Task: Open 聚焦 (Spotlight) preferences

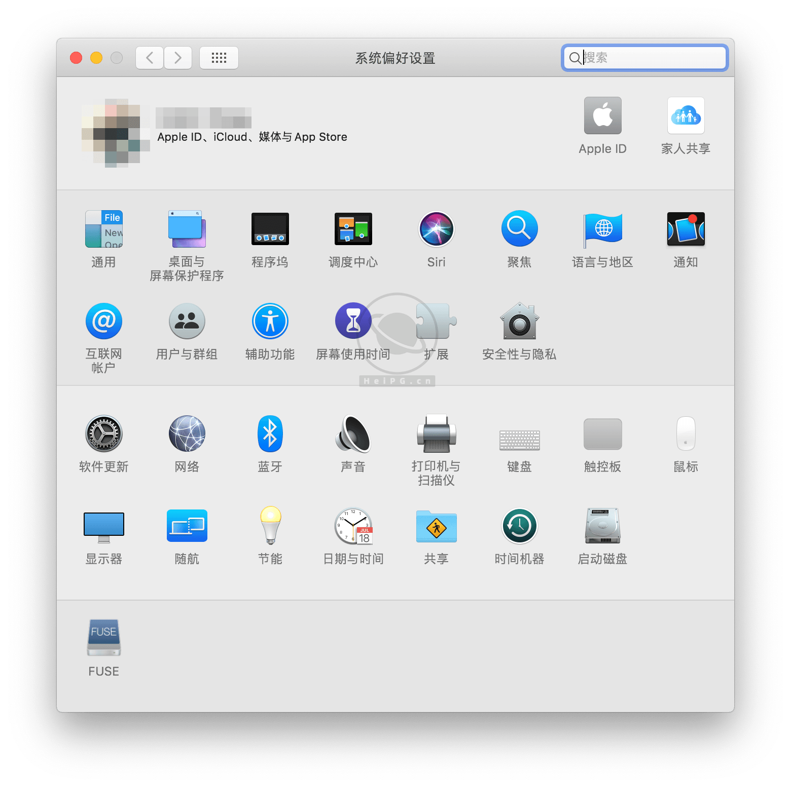Action: [x=520, y=229]
